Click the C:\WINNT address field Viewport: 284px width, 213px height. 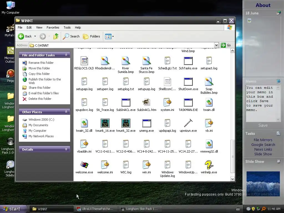[121, 45]
